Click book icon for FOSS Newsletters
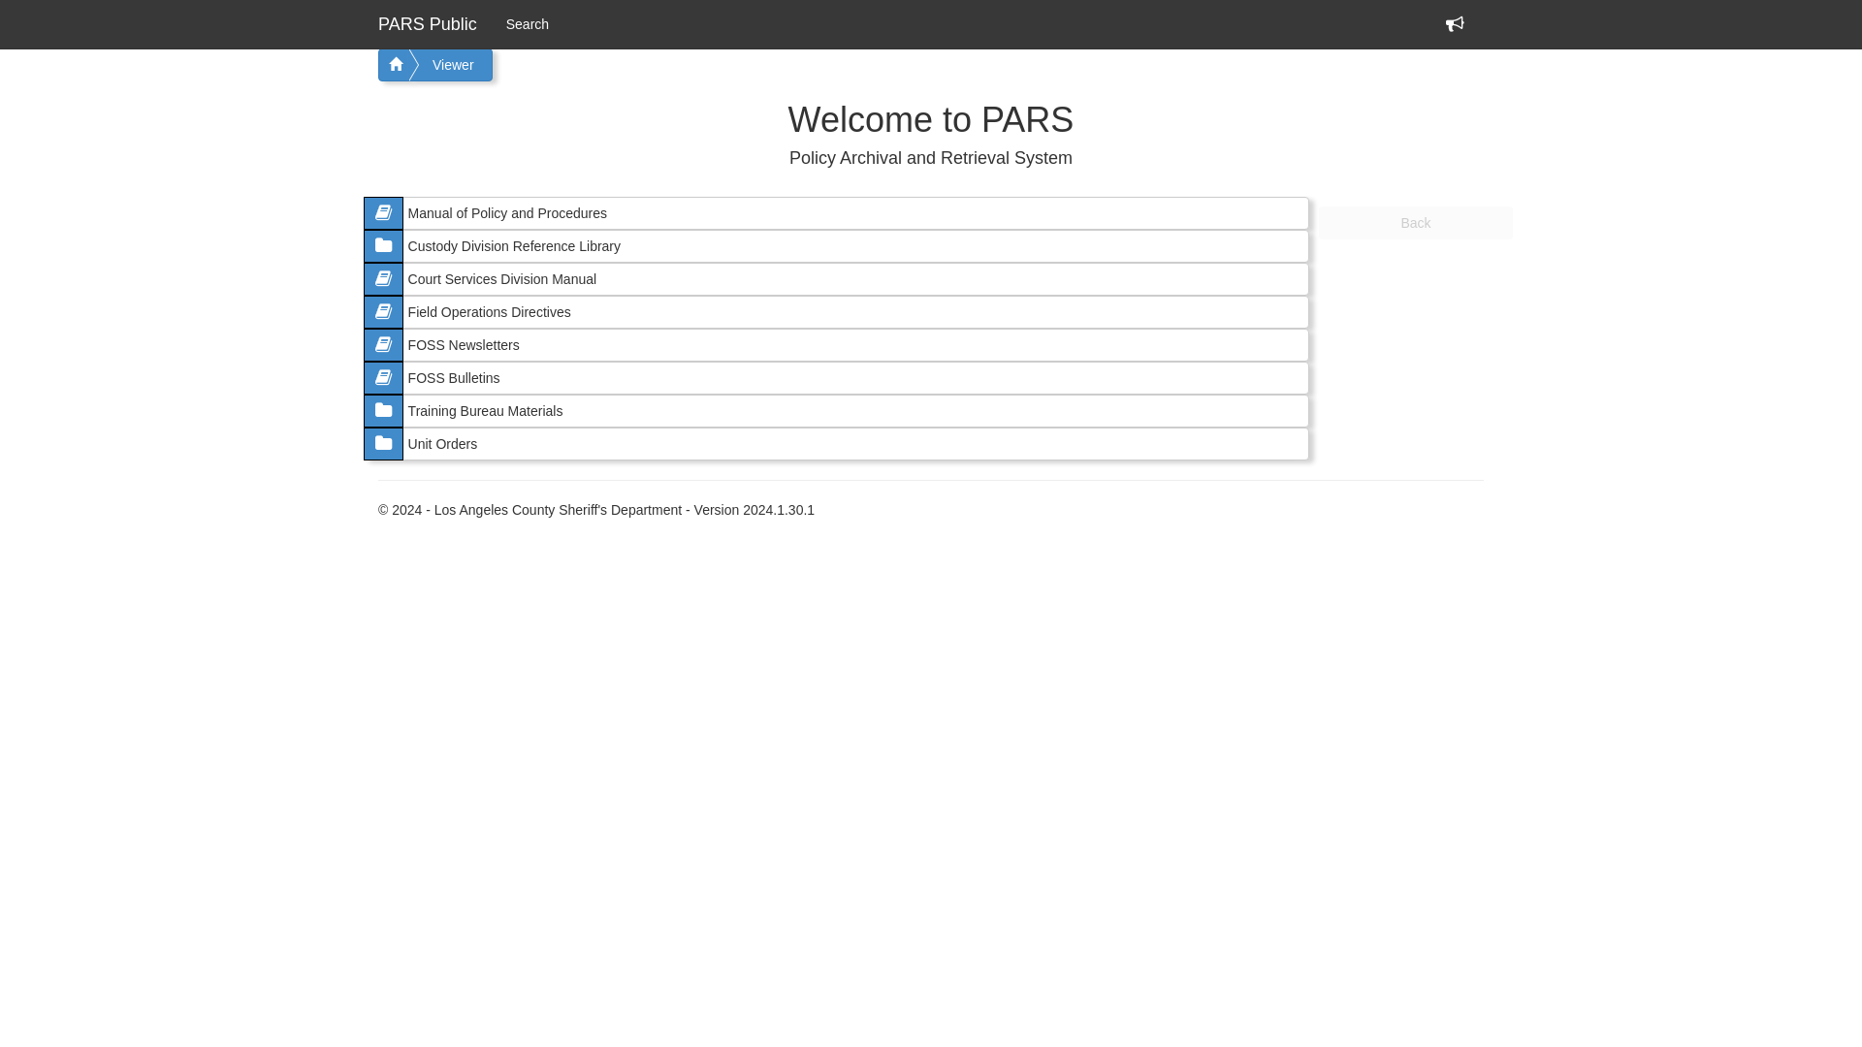Screen dimensions: 1862x1047 coord(383,345)
